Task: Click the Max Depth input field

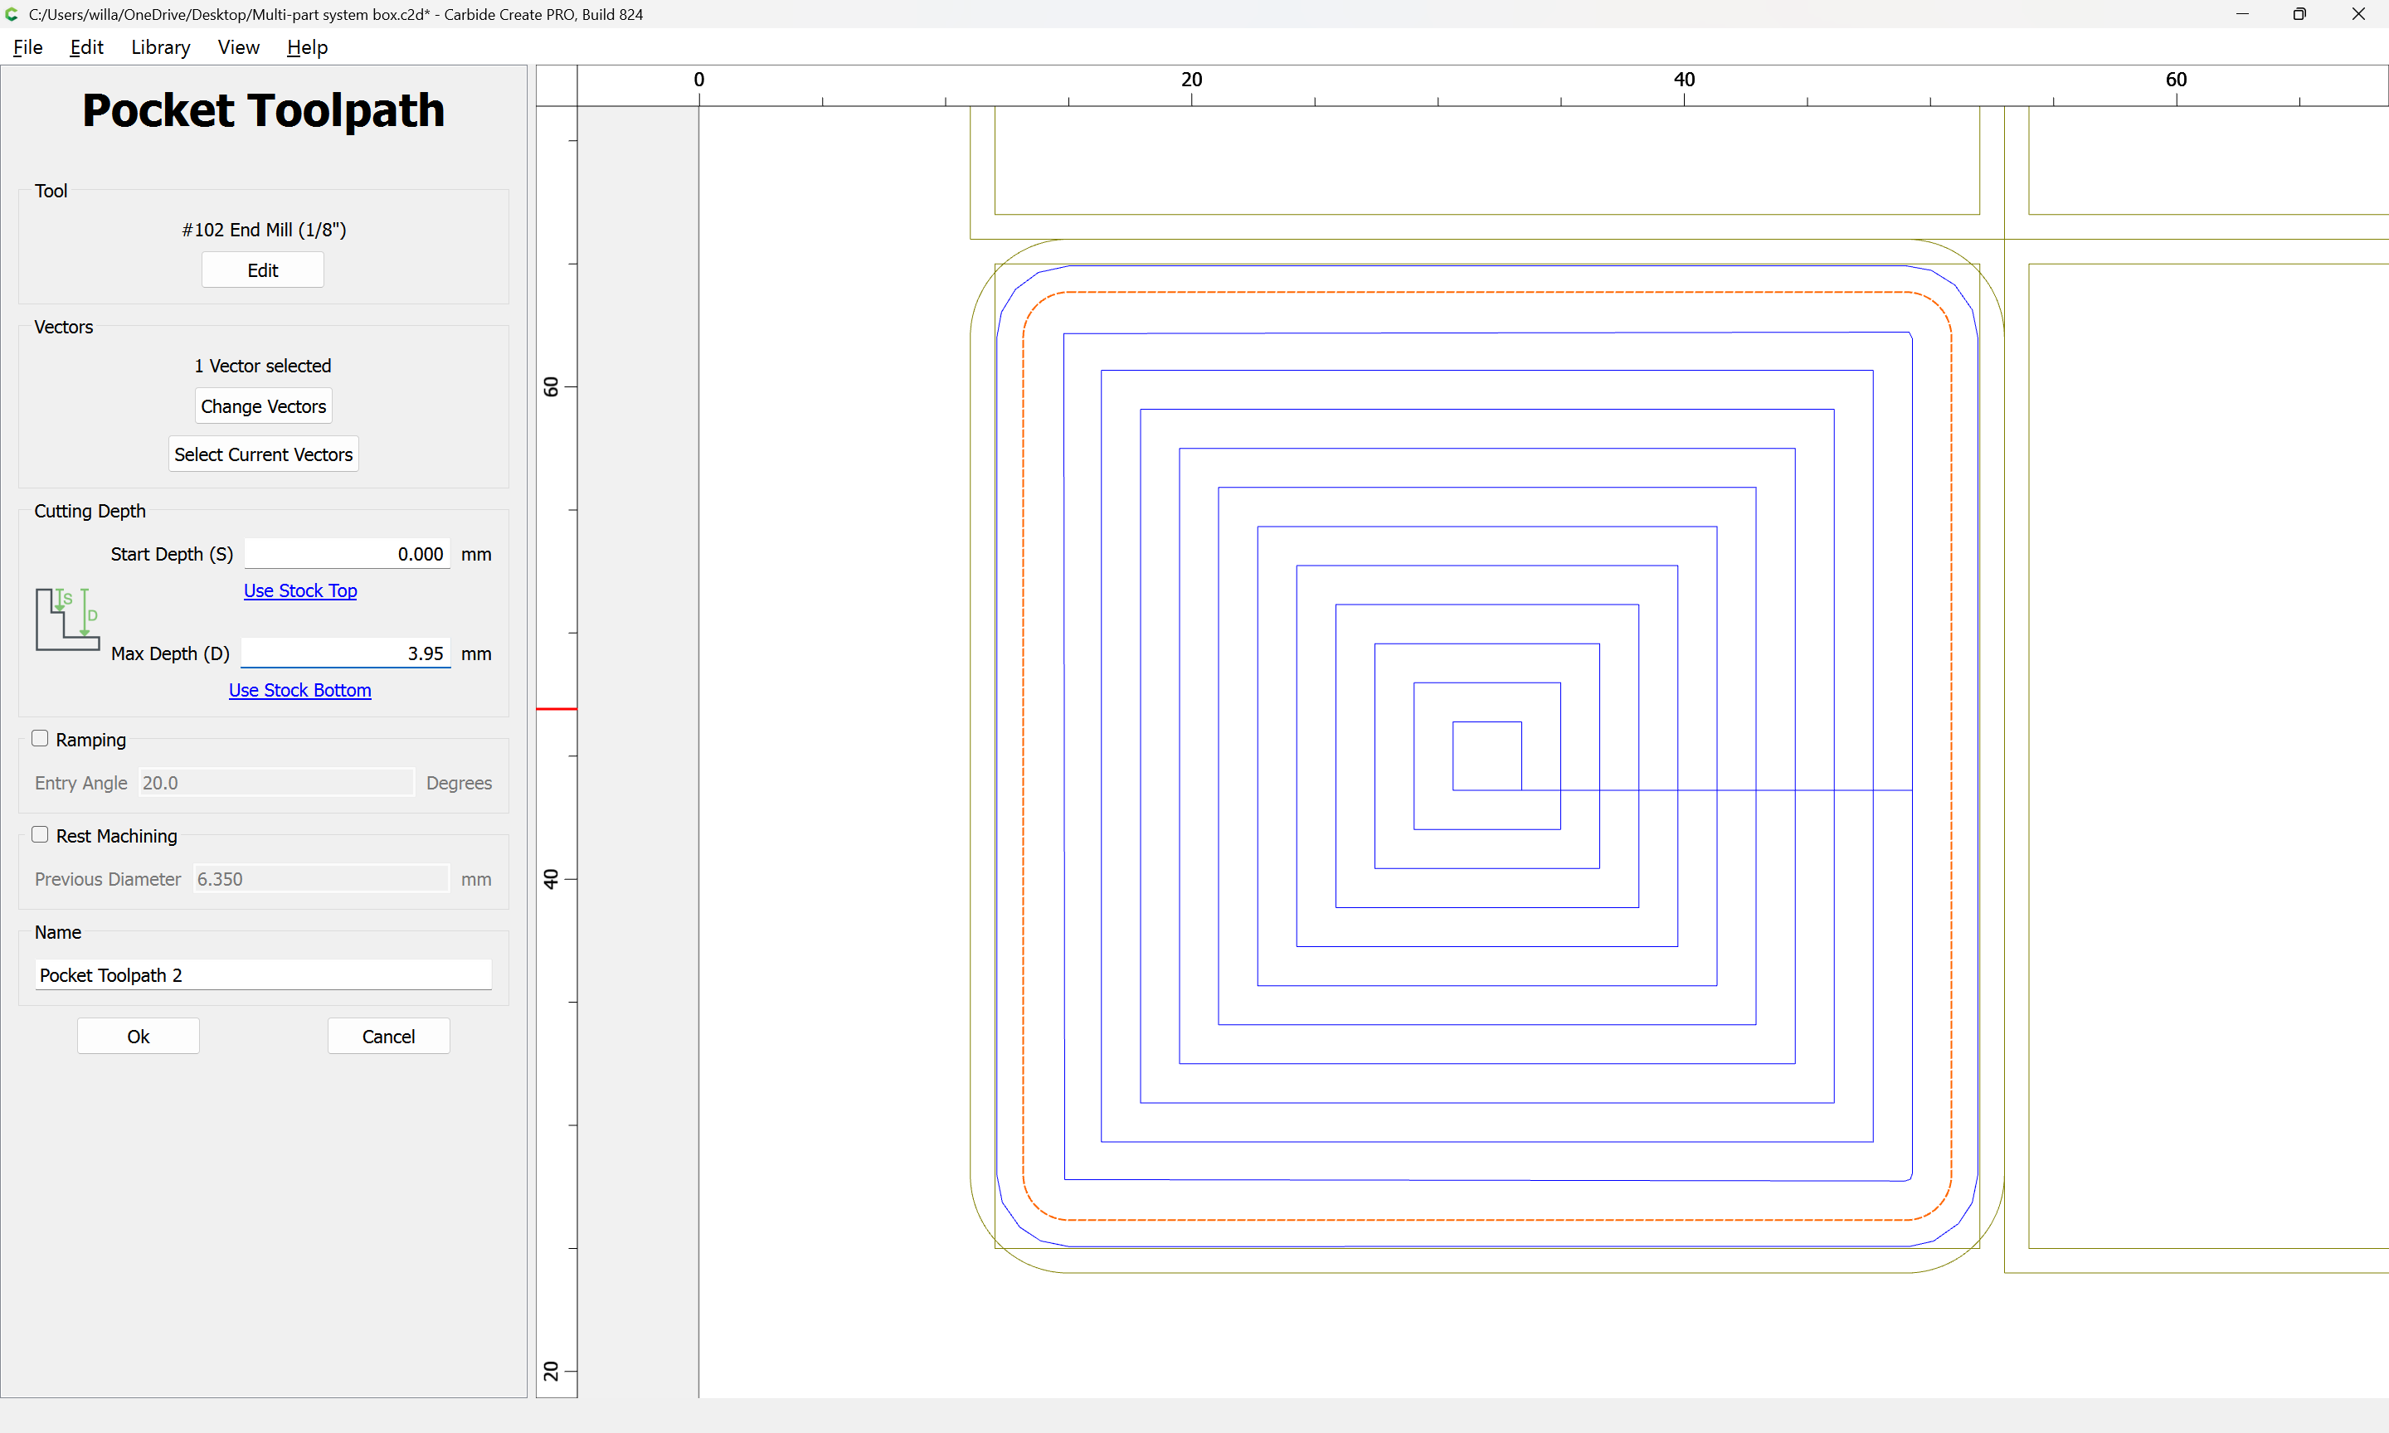Action: (x=346, y=653)
